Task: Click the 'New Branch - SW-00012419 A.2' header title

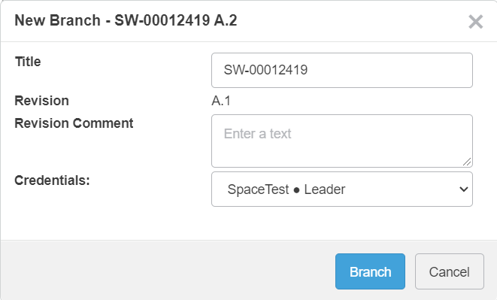Action: pyautogui.click(x=126, y=20)
